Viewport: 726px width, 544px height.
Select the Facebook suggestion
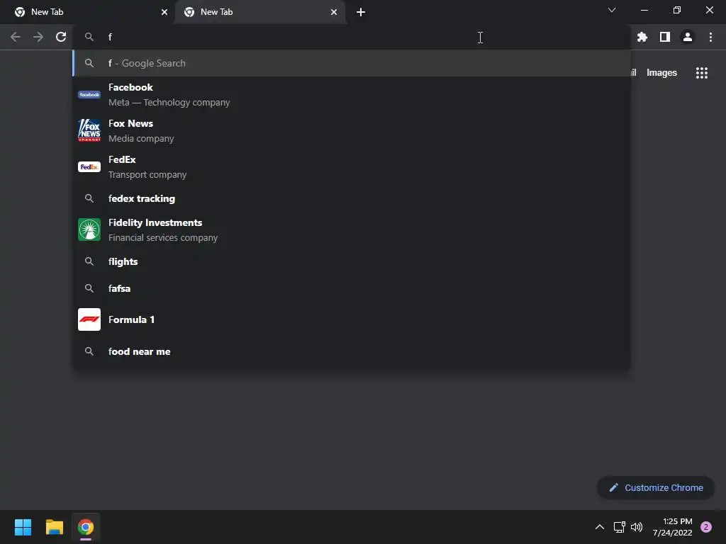point(352,95)
